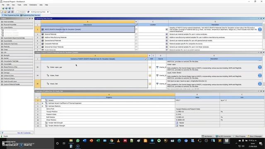Click the New project toolbar icon
Image resolution: width=265 pixels, height=149 pixels.
pos(2,12)
